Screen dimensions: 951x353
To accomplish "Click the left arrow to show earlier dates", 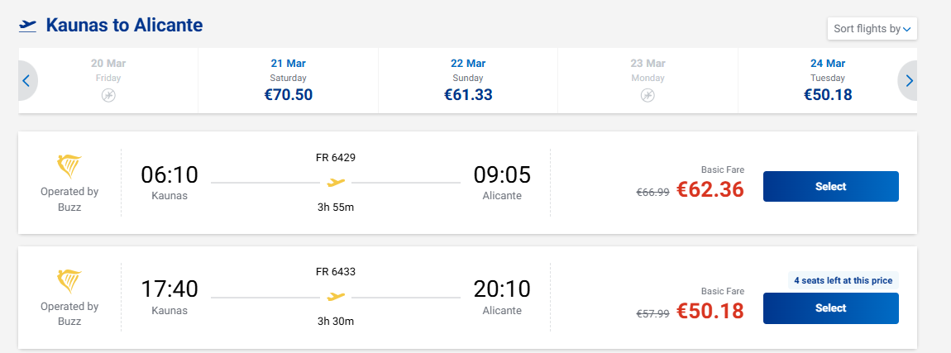I will tap(26, 81).
